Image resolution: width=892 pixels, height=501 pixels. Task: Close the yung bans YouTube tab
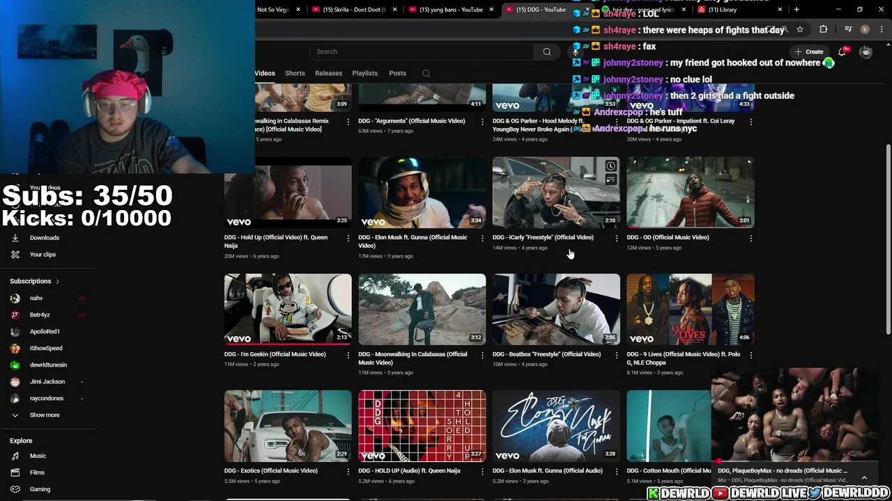click(491, 10)
